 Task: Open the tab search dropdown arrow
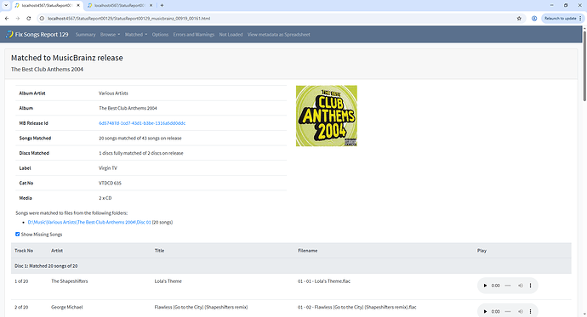pos(6,5)
